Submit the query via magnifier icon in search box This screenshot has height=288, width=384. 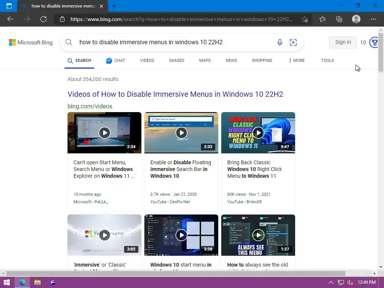(69, 42)
